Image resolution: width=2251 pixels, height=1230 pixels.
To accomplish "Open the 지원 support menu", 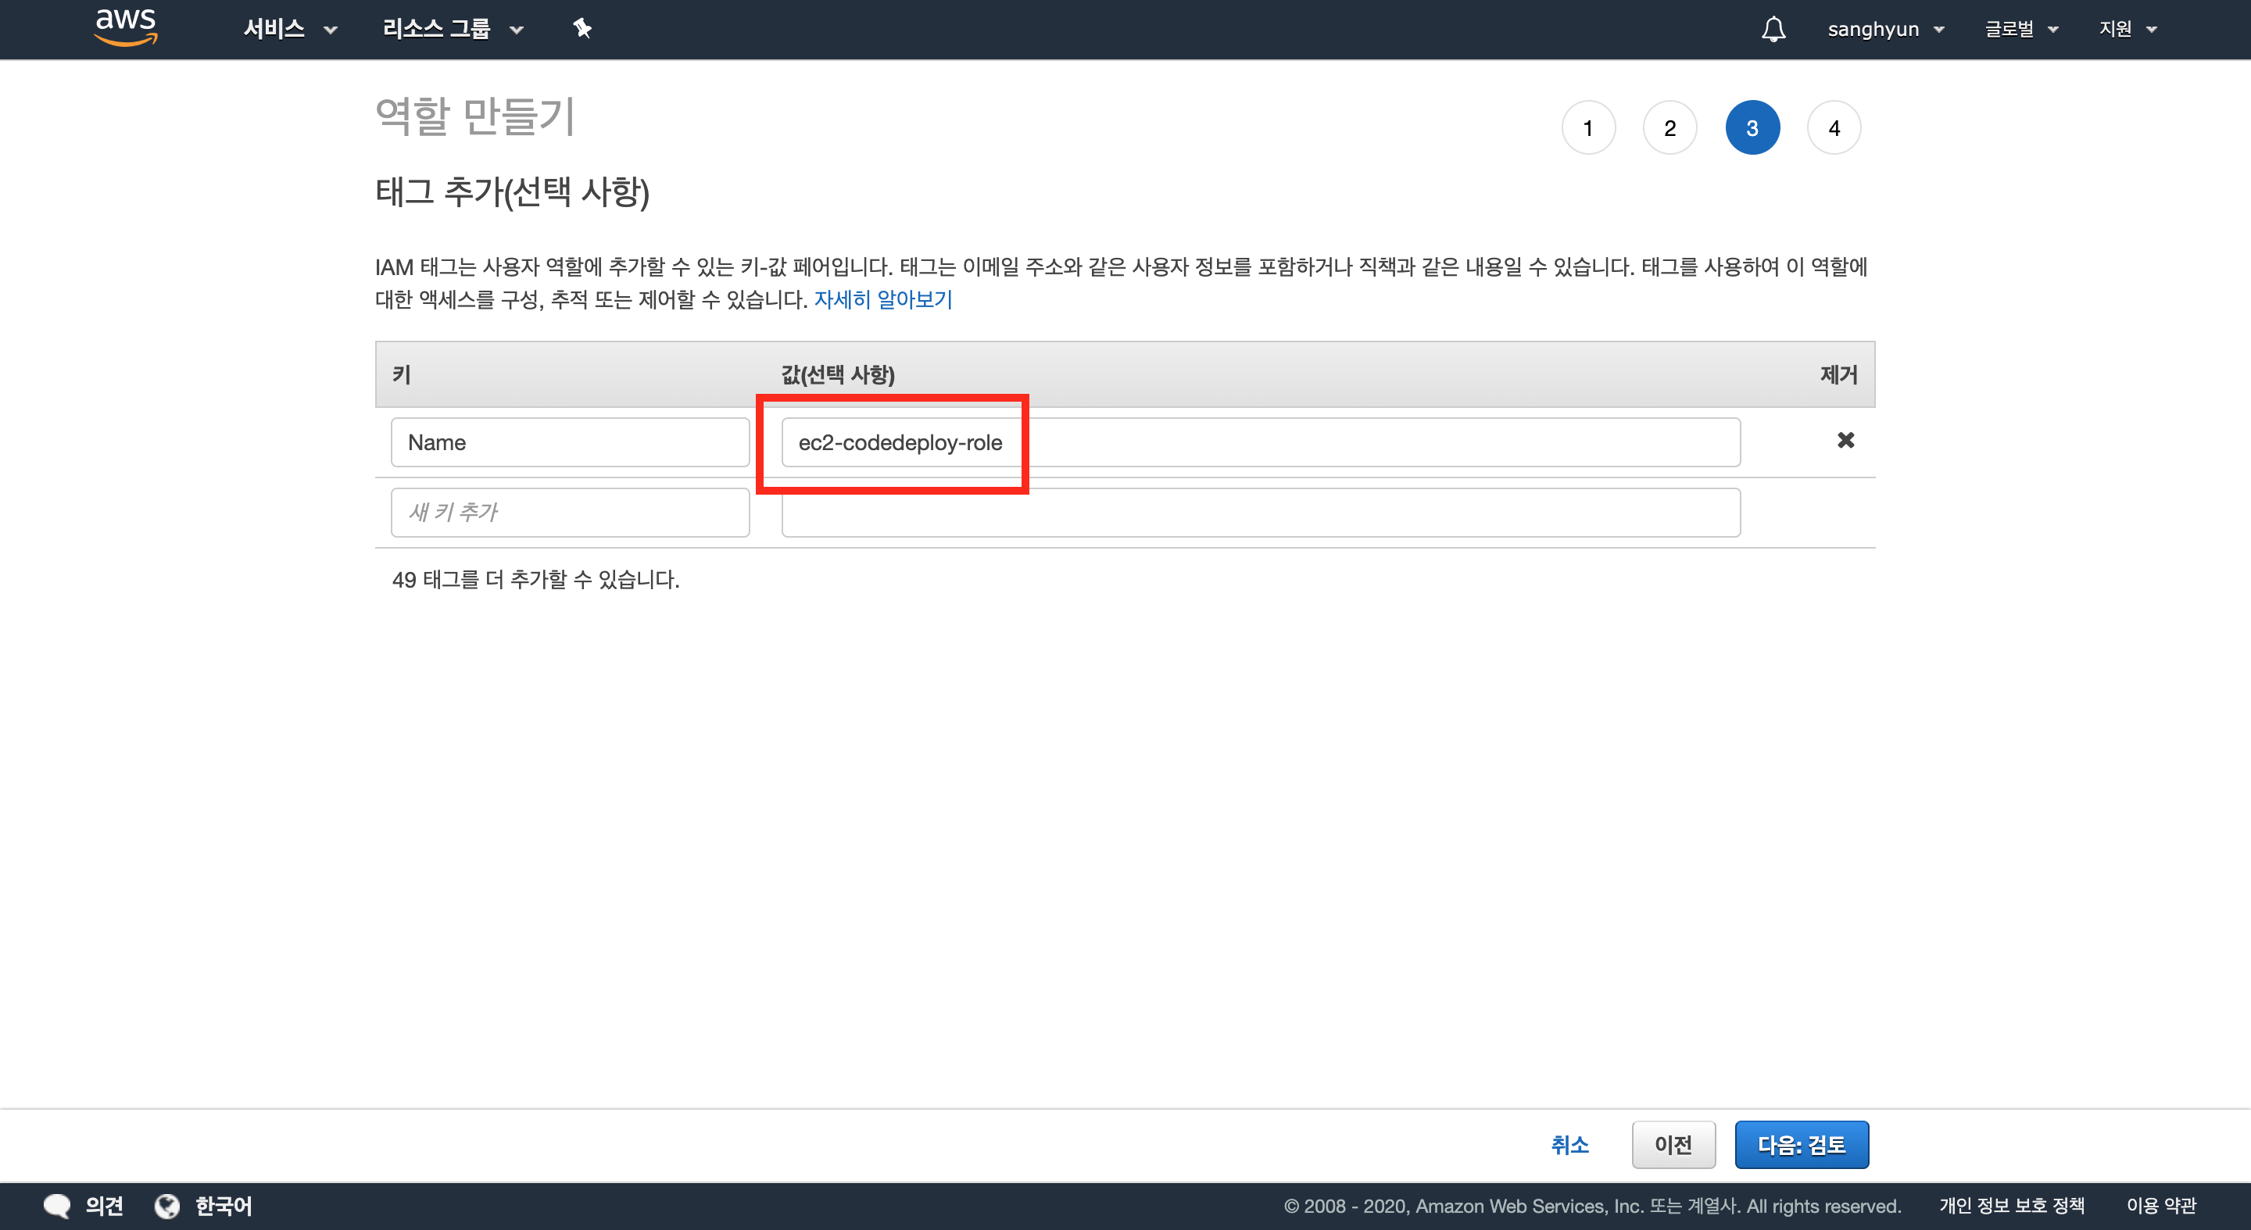I will [2127, 29].
